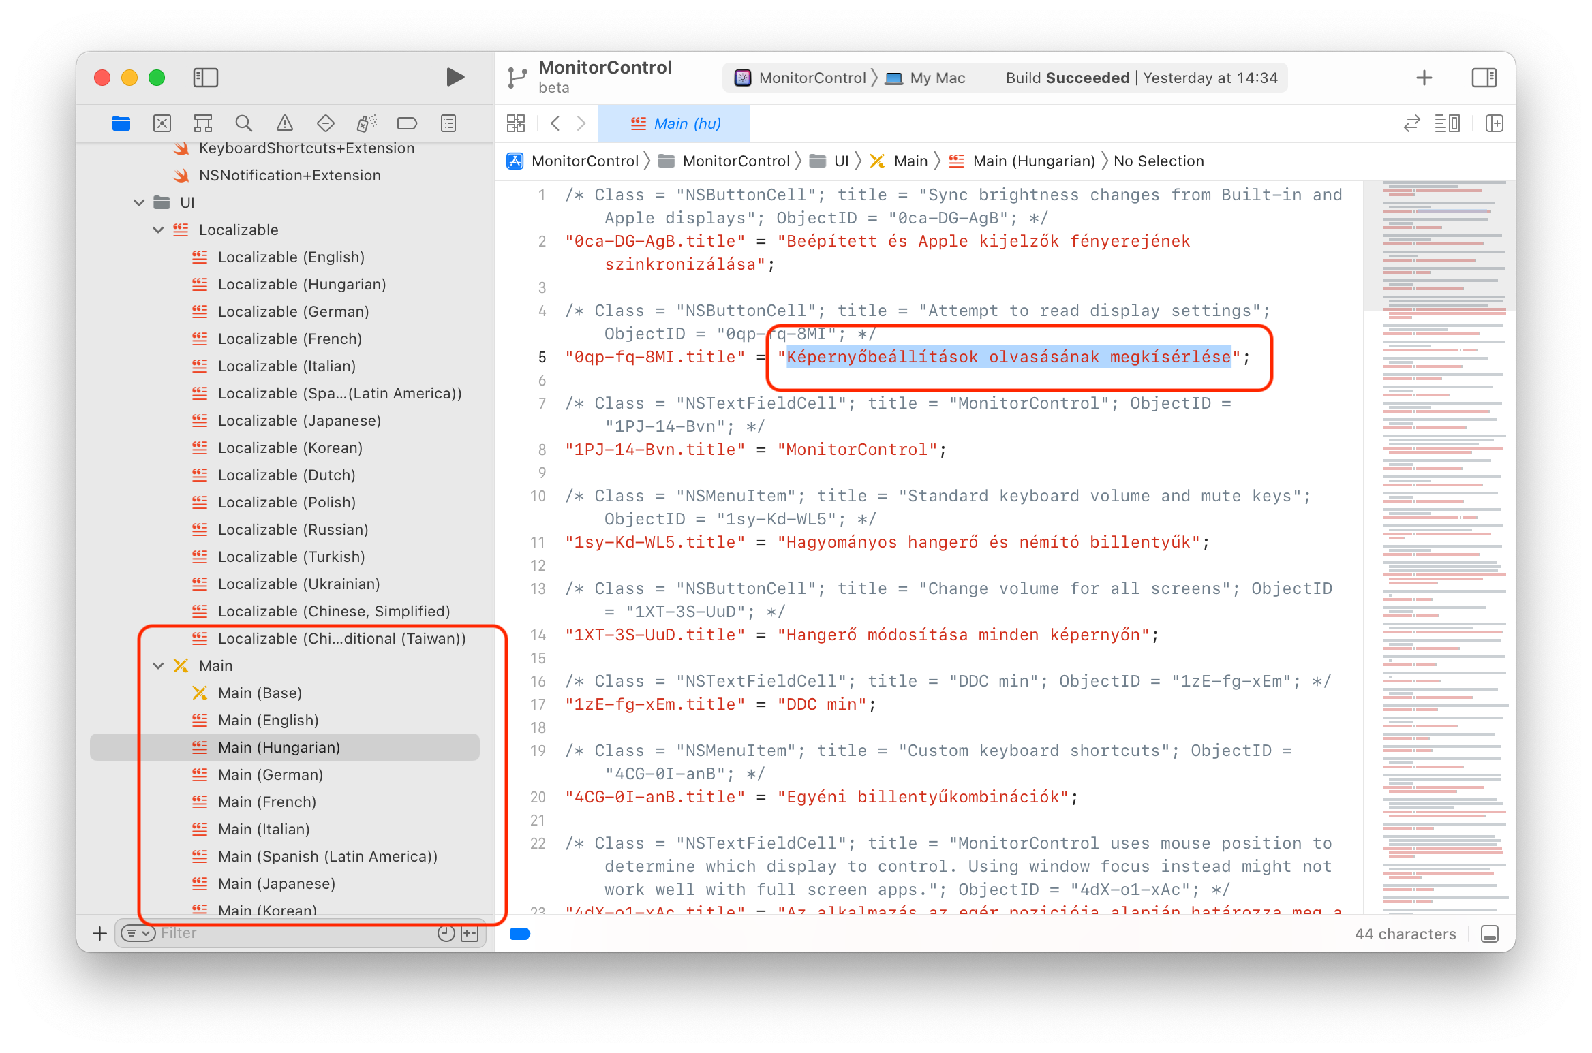
Task: Select the Main (hu) editor tab
Action: 673,123
